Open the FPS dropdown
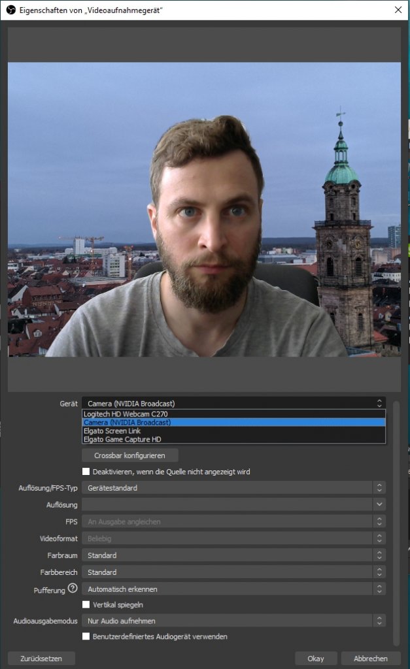Screen dimensions: 410x669 (x=233, y=521)
